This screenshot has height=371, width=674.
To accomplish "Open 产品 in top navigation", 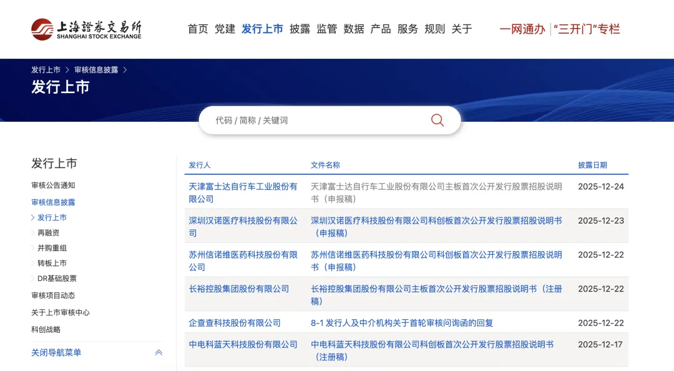I will [x=381, y=29].
